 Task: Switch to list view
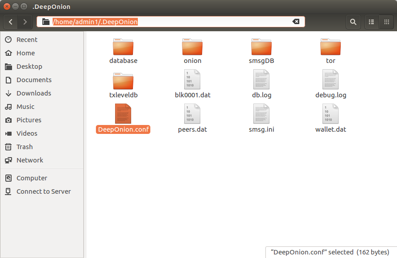tap(372, 22)
